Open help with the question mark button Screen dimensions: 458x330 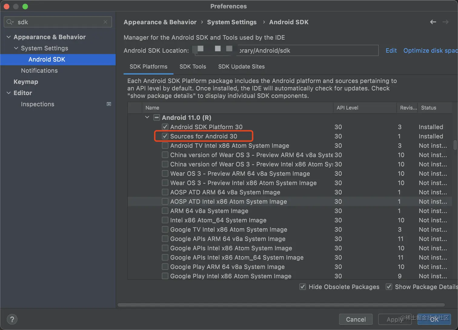12,319
